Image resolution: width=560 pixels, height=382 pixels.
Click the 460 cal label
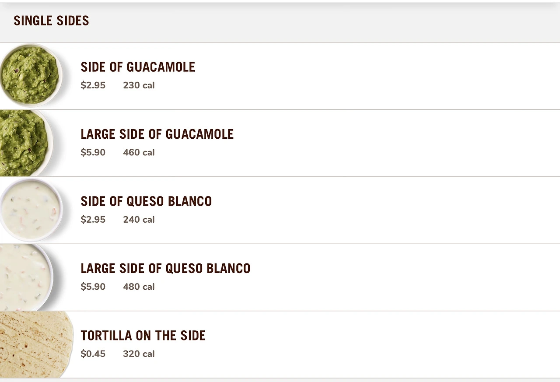[139, 152]
